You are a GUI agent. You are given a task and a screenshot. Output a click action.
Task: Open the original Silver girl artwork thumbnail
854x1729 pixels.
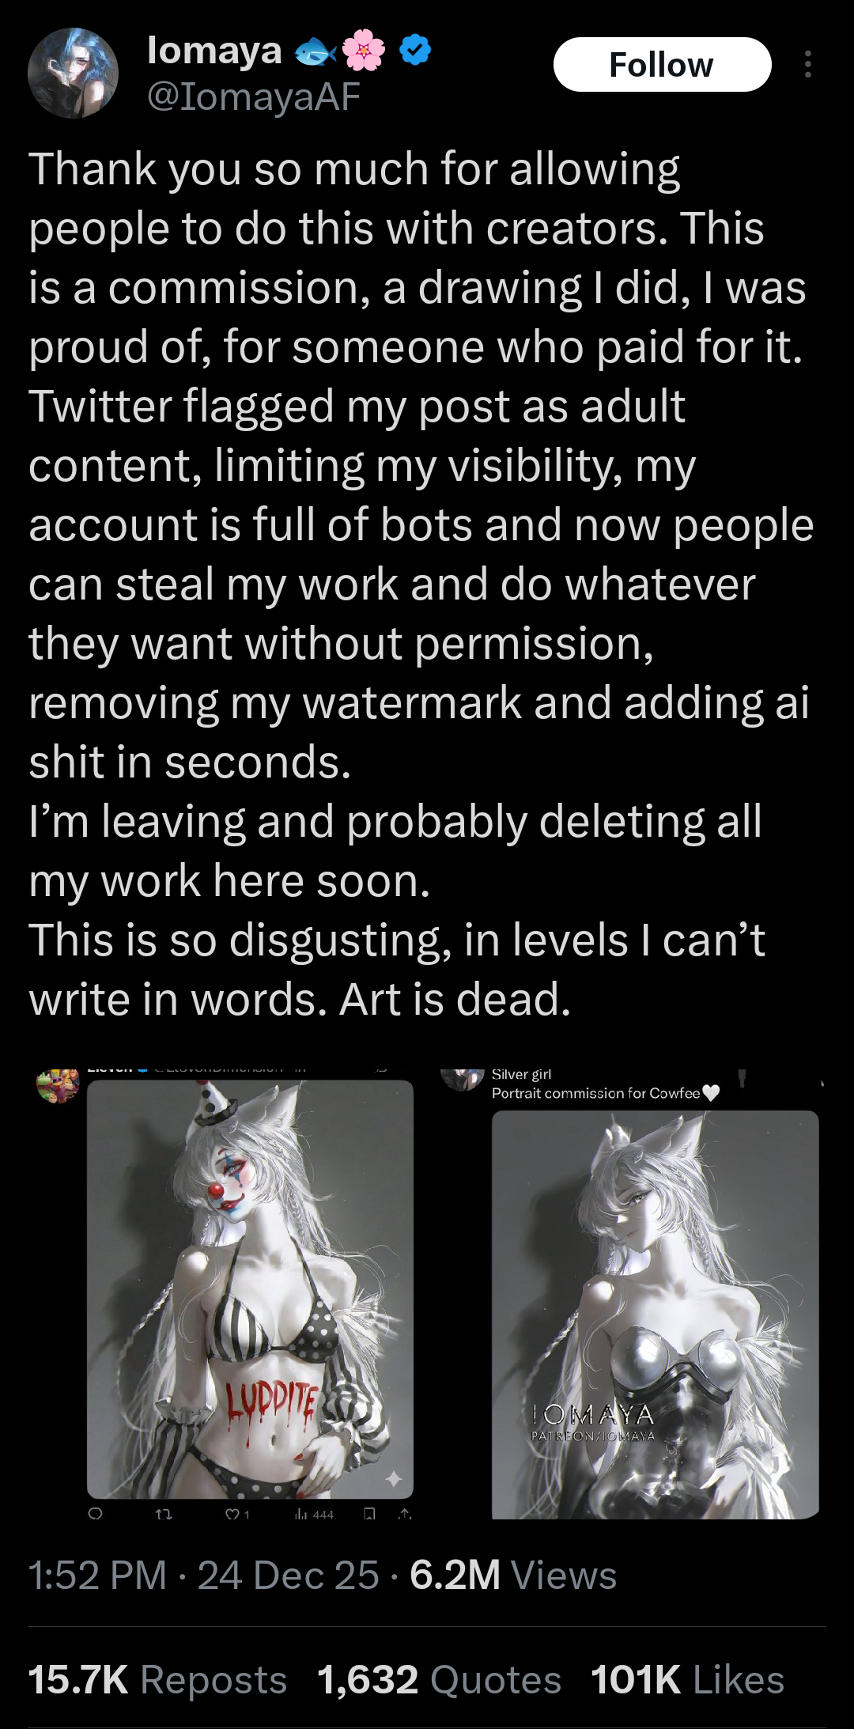[x=655, y=1315]
